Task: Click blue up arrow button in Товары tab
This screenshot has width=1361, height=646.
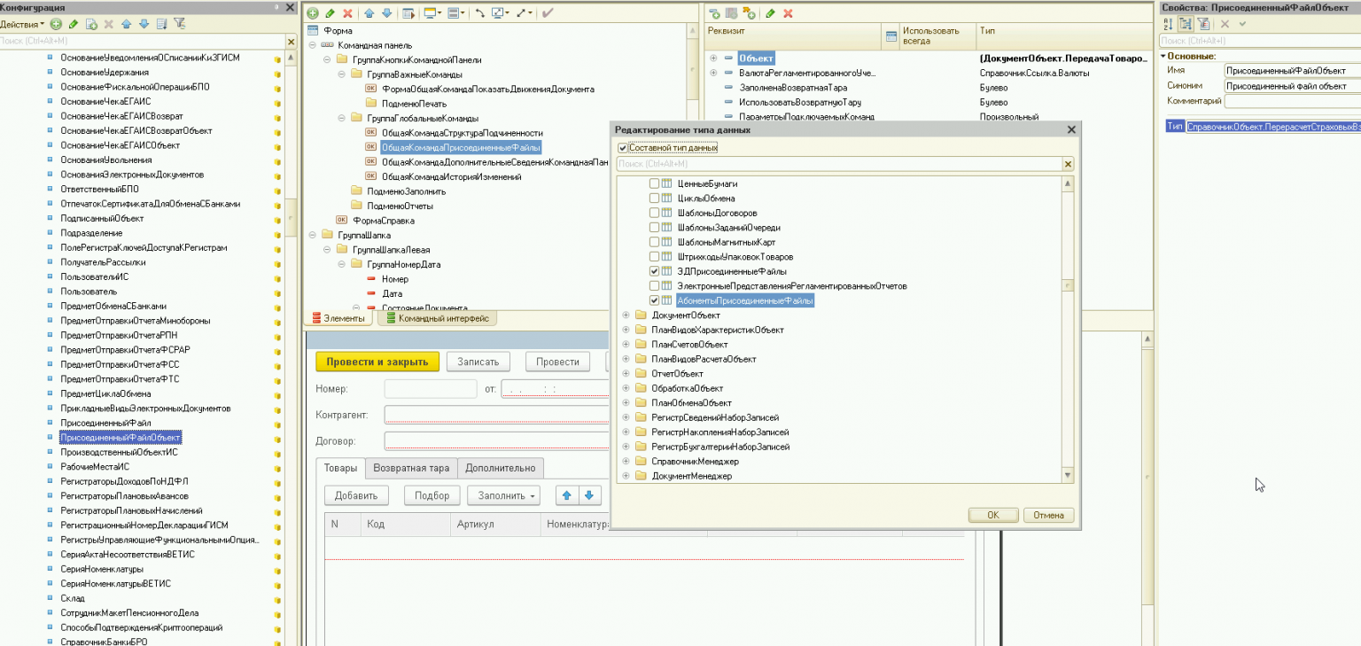Action: point(567,494)
